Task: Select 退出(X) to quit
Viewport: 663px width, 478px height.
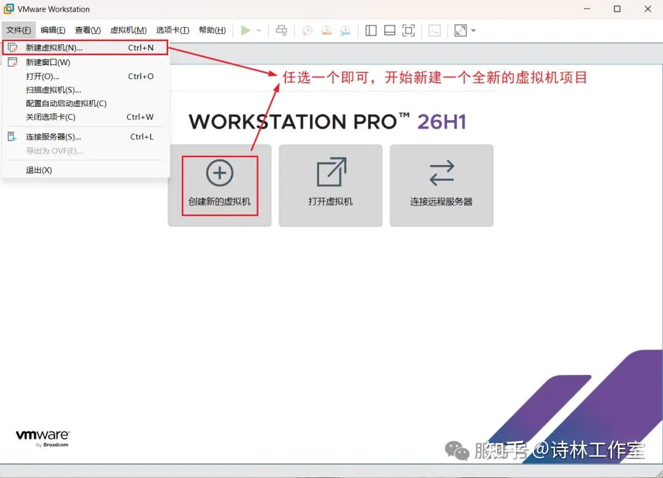Action: [x=85, y=170]
